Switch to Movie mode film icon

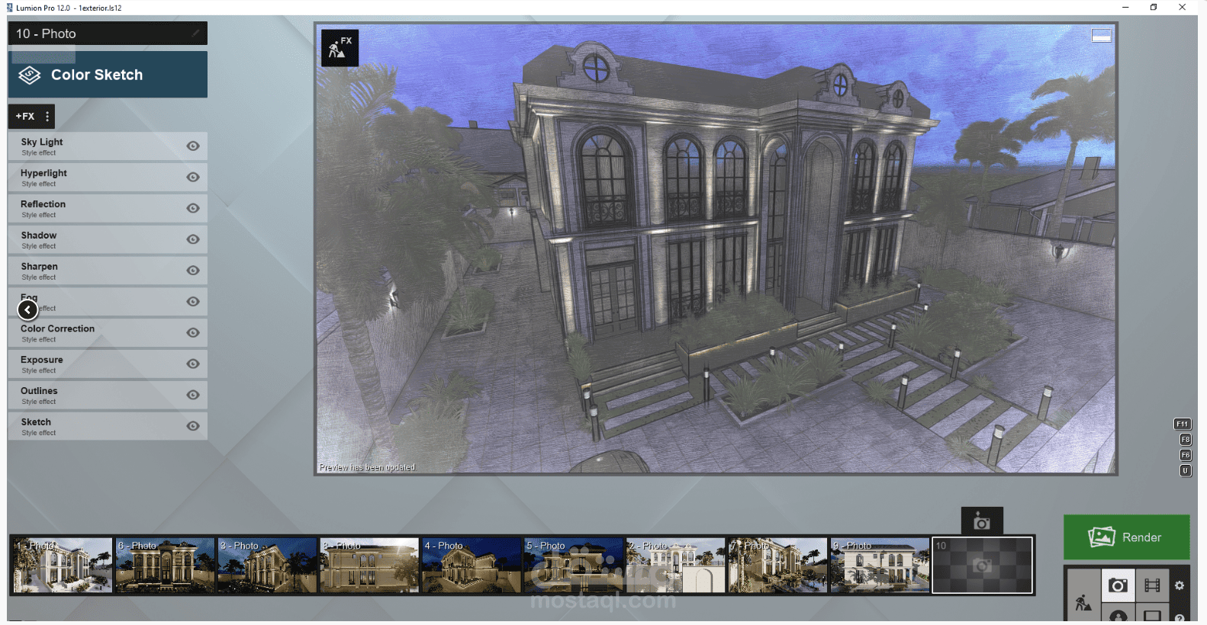point(1152,585)
